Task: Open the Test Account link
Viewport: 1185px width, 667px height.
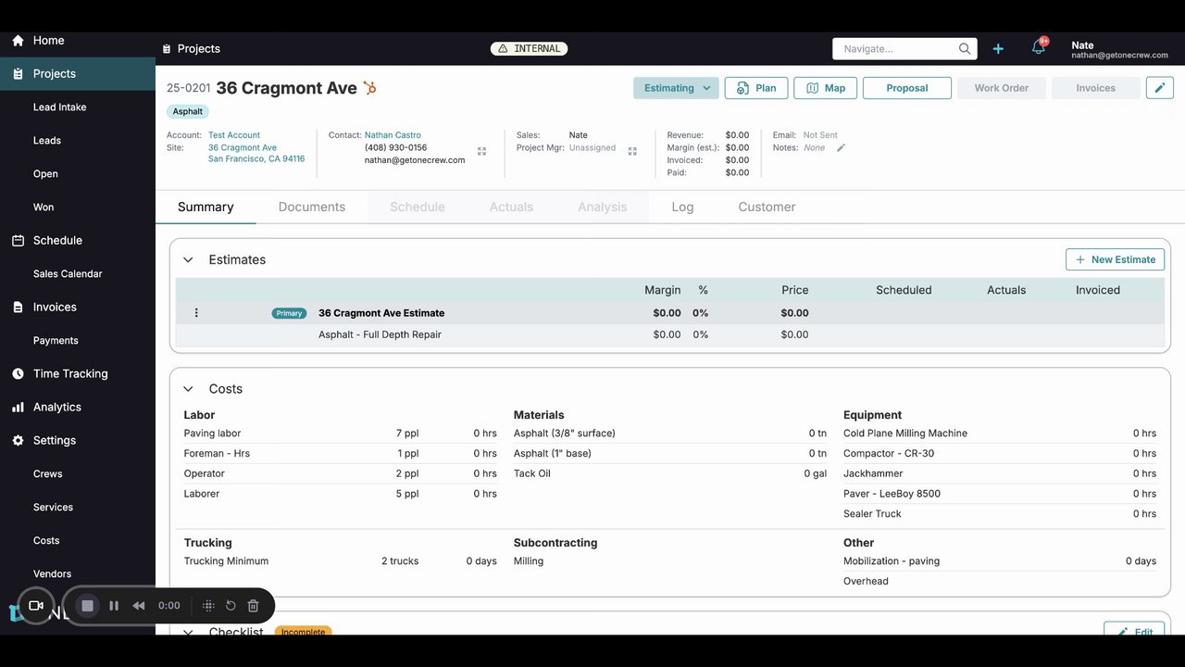Action: (234, 135)
